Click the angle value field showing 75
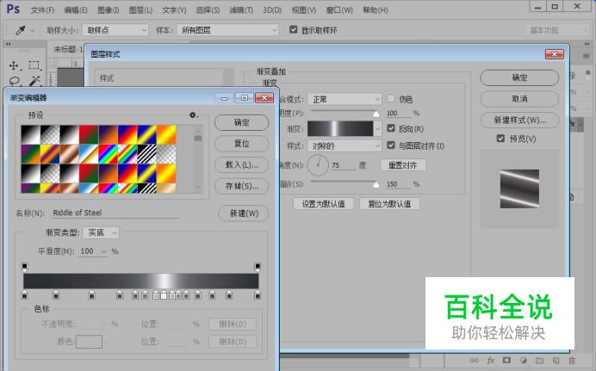 [x=344, y=165]
